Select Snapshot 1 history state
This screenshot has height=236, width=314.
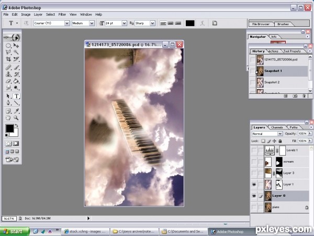coord(282,71)
